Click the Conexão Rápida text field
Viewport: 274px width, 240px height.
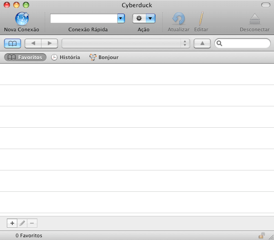pos(84,19)
